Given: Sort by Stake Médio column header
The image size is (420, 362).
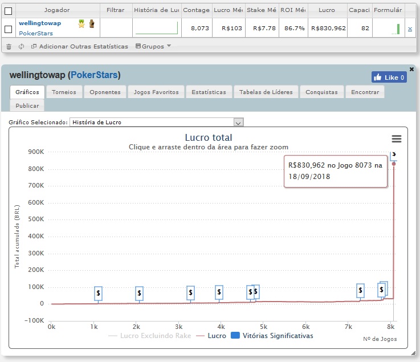Looking at the screenshot, I should click(x=262, y=10).
